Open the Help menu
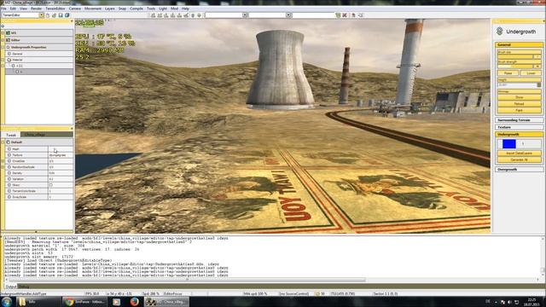This screenshot has width=546, height=307. coord(185,9)
